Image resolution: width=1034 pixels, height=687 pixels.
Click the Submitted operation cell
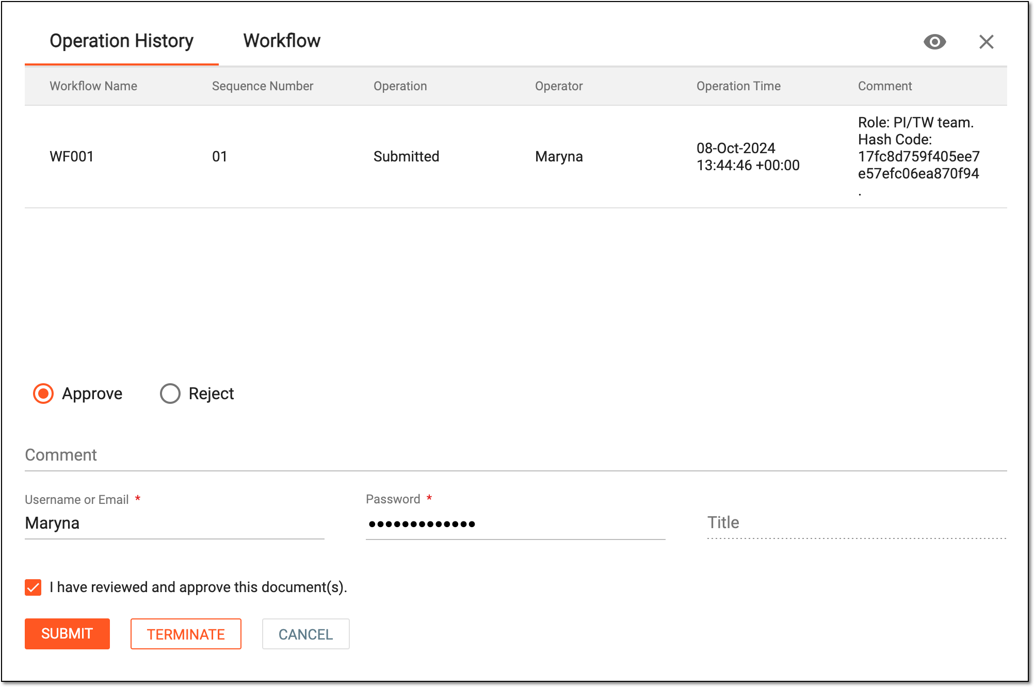(x=407, y=156)
